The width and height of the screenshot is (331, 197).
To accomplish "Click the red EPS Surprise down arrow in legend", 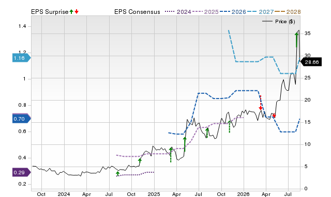I will (77, 12).
